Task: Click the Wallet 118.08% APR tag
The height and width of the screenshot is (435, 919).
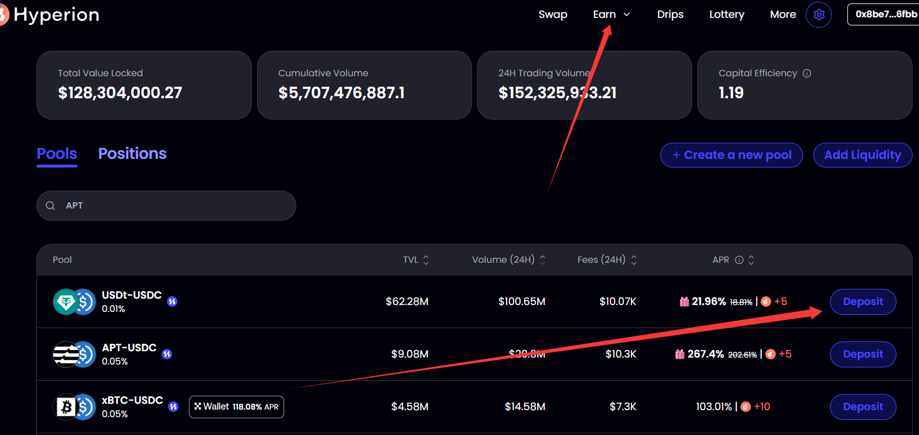Action: pos(236,407)
